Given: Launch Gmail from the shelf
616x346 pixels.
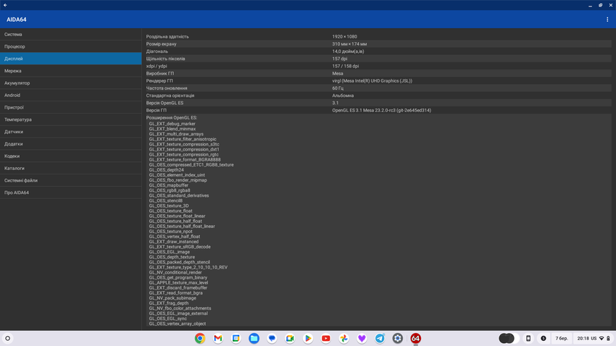Looking at the screenshot, I should pos(218,338).
